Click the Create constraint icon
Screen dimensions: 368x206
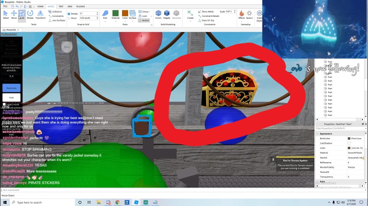[191, 13]
